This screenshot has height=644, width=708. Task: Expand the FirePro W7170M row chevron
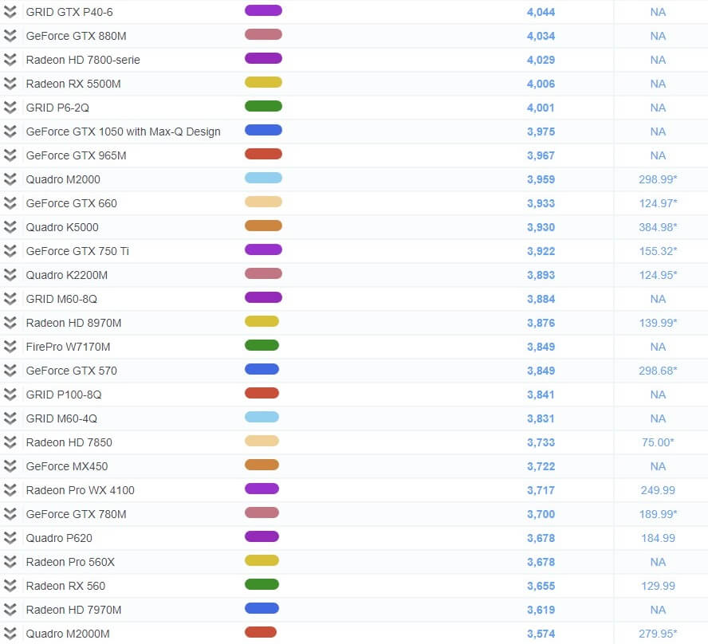pos(10,347)
